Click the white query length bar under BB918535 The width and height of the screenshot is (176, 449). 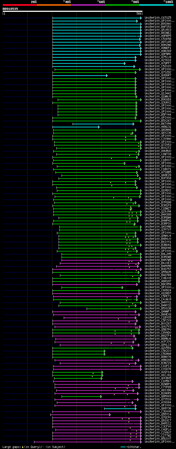click(73, 11)
